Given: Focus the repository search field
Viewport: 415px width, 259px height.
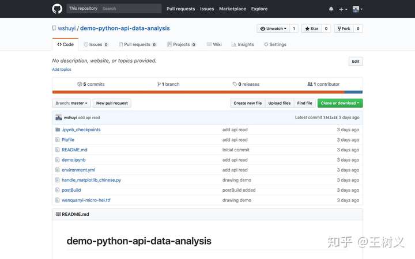Looking at the screenshot, I should 130,9.
